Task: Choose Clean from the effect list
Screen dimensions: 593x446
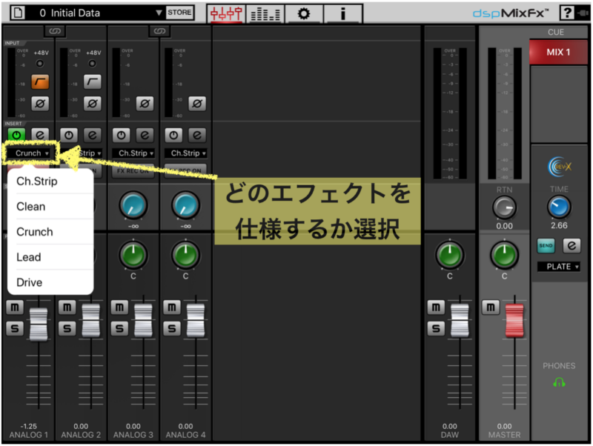Action: [x=50, y=207]
